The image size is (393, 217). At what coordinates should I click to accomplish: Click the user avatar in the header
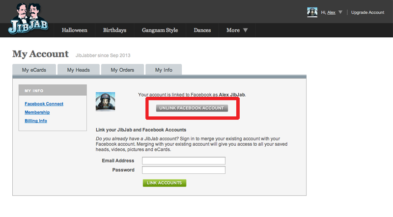[312, 12]
